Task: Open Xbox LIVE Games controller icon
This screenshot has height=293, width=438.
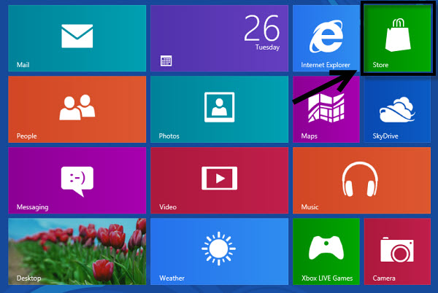Action: [x=325, y=249]
